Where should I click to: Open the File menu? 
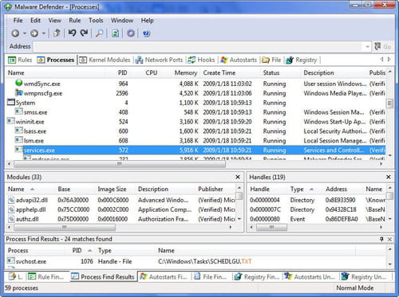pos(18,21)
